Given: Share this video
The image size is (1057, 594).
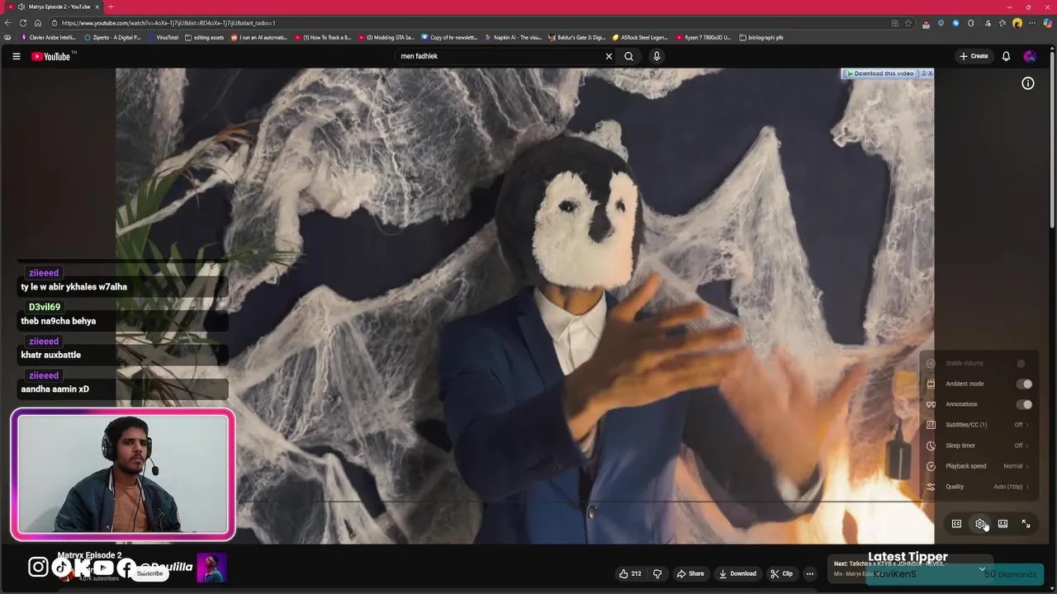Looking at the screenshot, I should (x=690, y=573).
